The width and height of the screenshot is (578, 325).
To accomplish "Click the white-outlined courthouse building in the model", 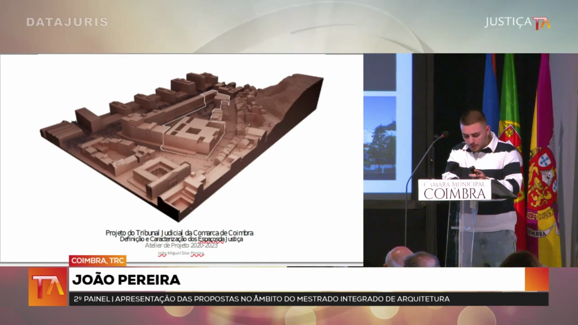I will [193, 134].
